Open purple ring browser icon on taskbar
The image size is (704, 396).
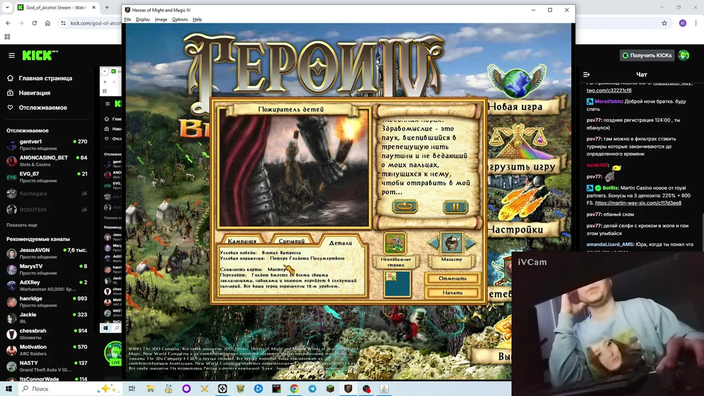tap(186, 389)
